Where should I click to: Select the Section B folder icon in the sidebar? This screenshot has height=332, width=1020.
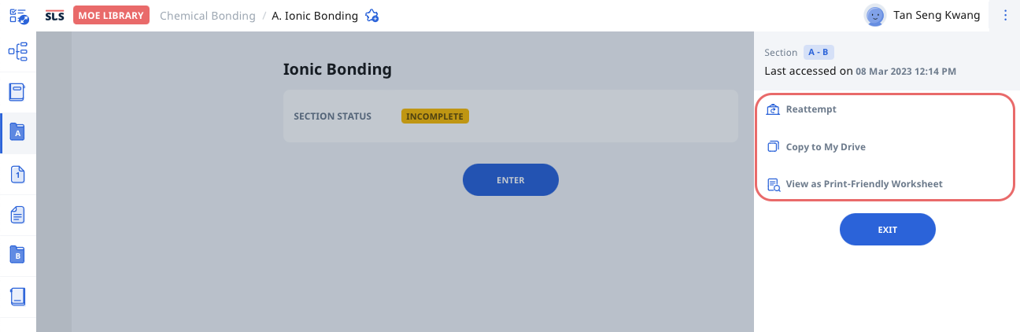[x=17, y=255]
